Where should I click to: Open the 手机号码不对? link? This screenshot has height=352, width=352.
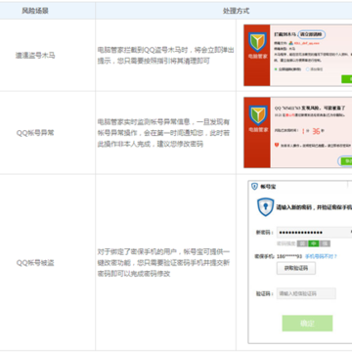coord(321,256)
